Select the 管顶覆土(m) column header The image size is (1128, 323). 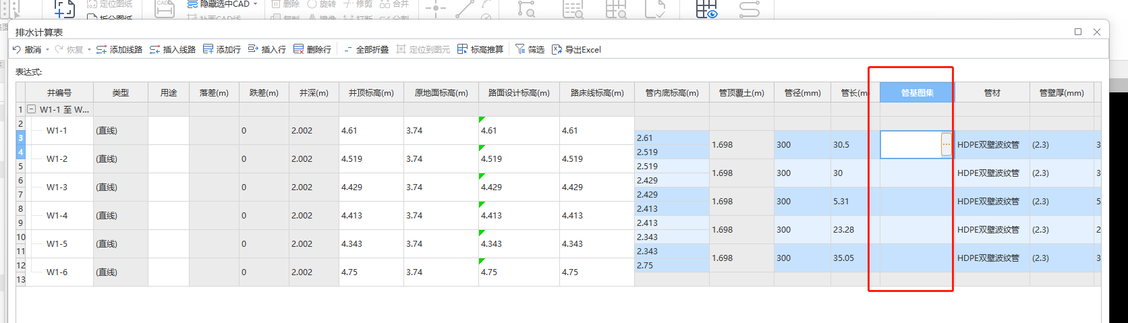point(741,92)
